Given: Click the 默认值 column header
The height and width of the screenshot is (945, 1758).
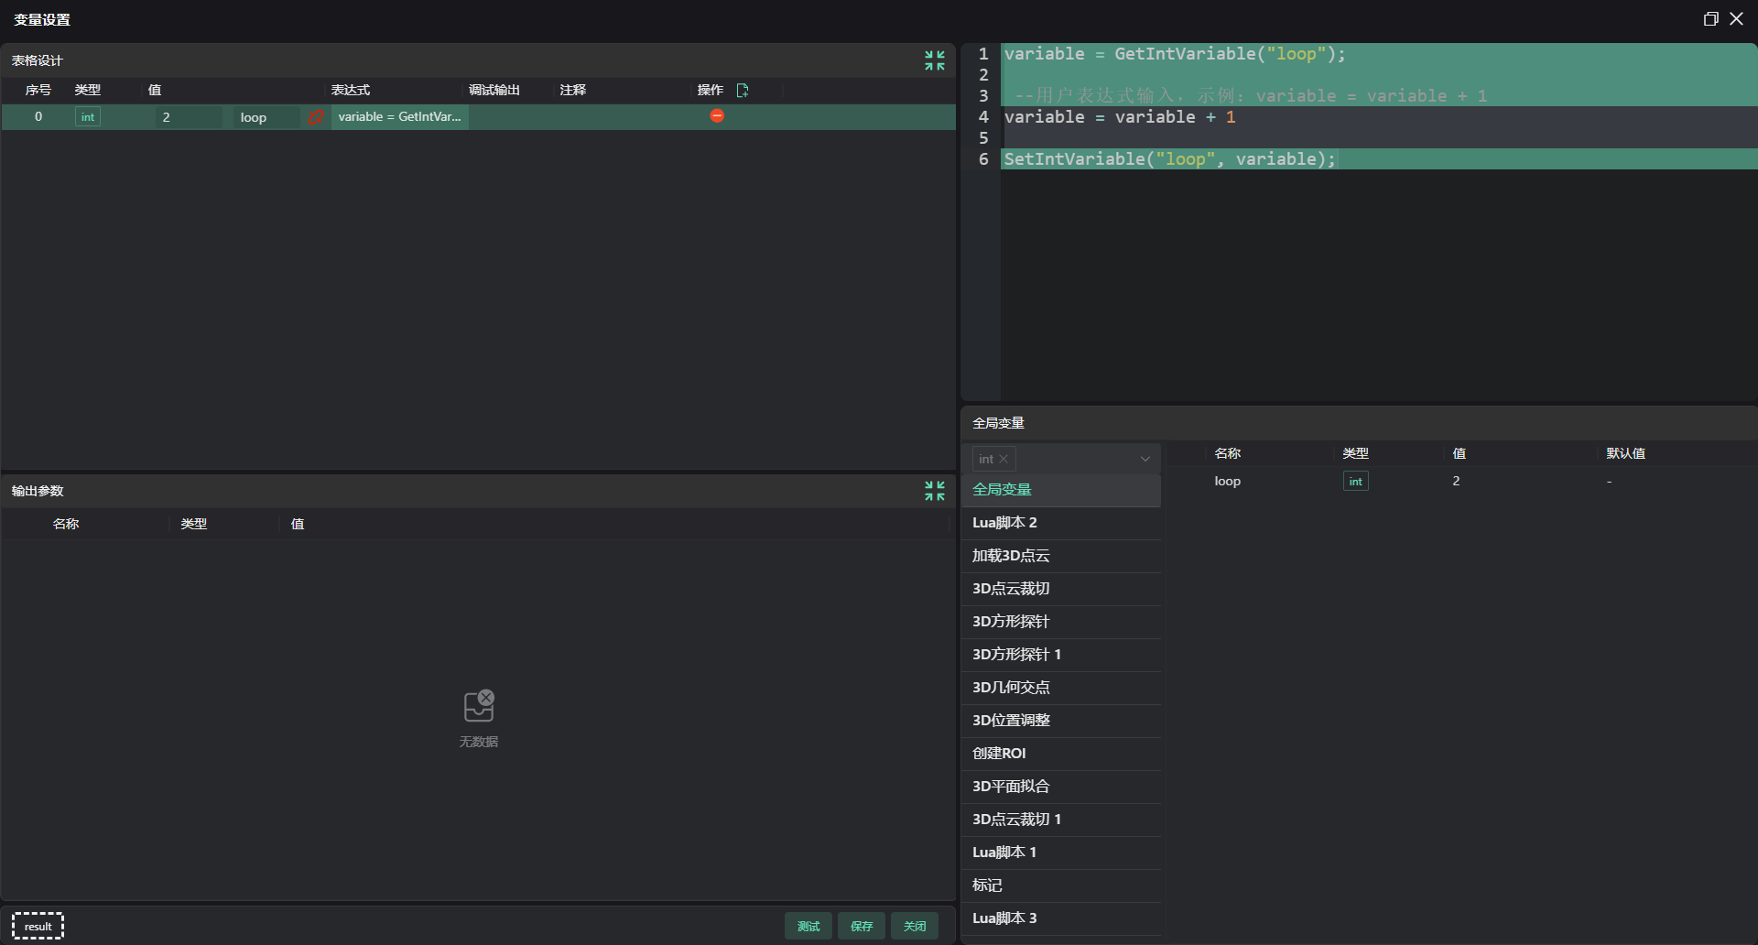Looking at the screenshot, I should (1626, 453).
